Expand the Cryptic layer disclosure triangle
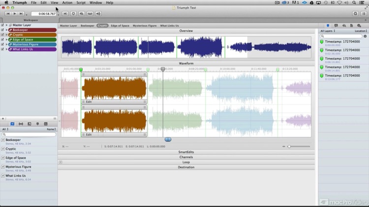The image size is (369, 207). [6, 35]
